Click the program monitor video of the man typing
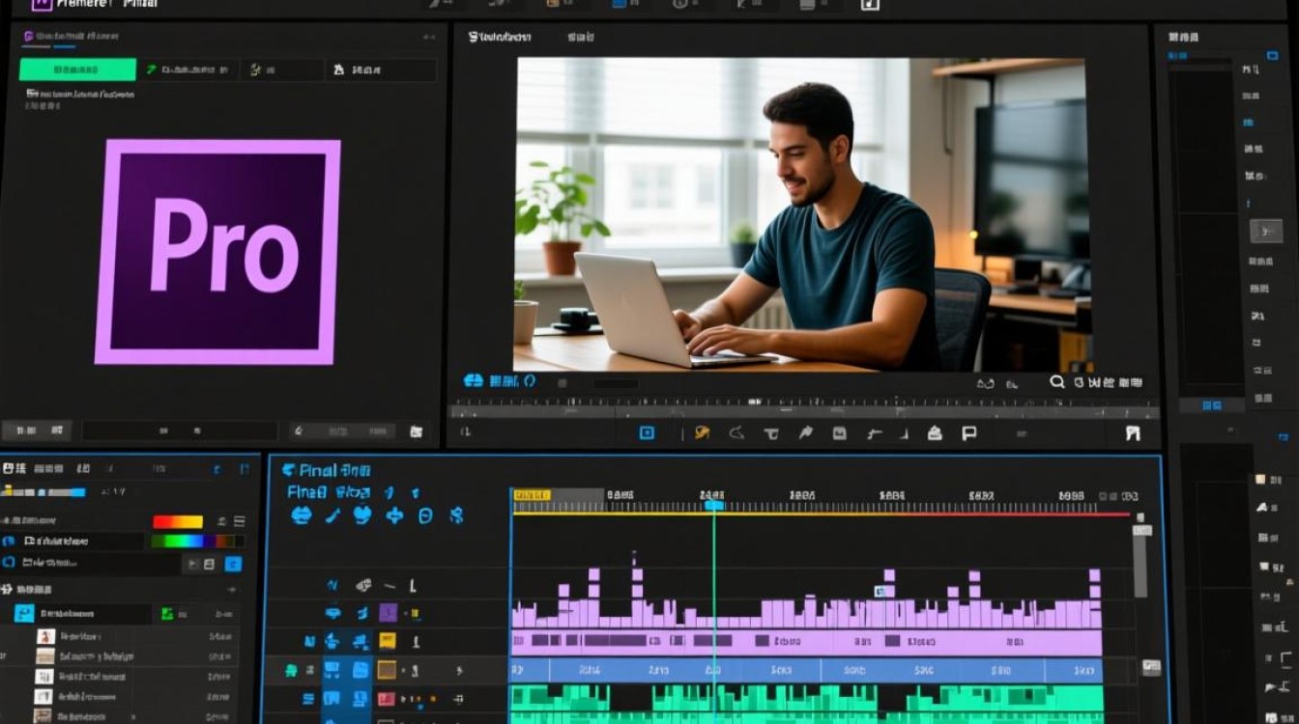The image size is (1299, 724). [x=803, y=214]
